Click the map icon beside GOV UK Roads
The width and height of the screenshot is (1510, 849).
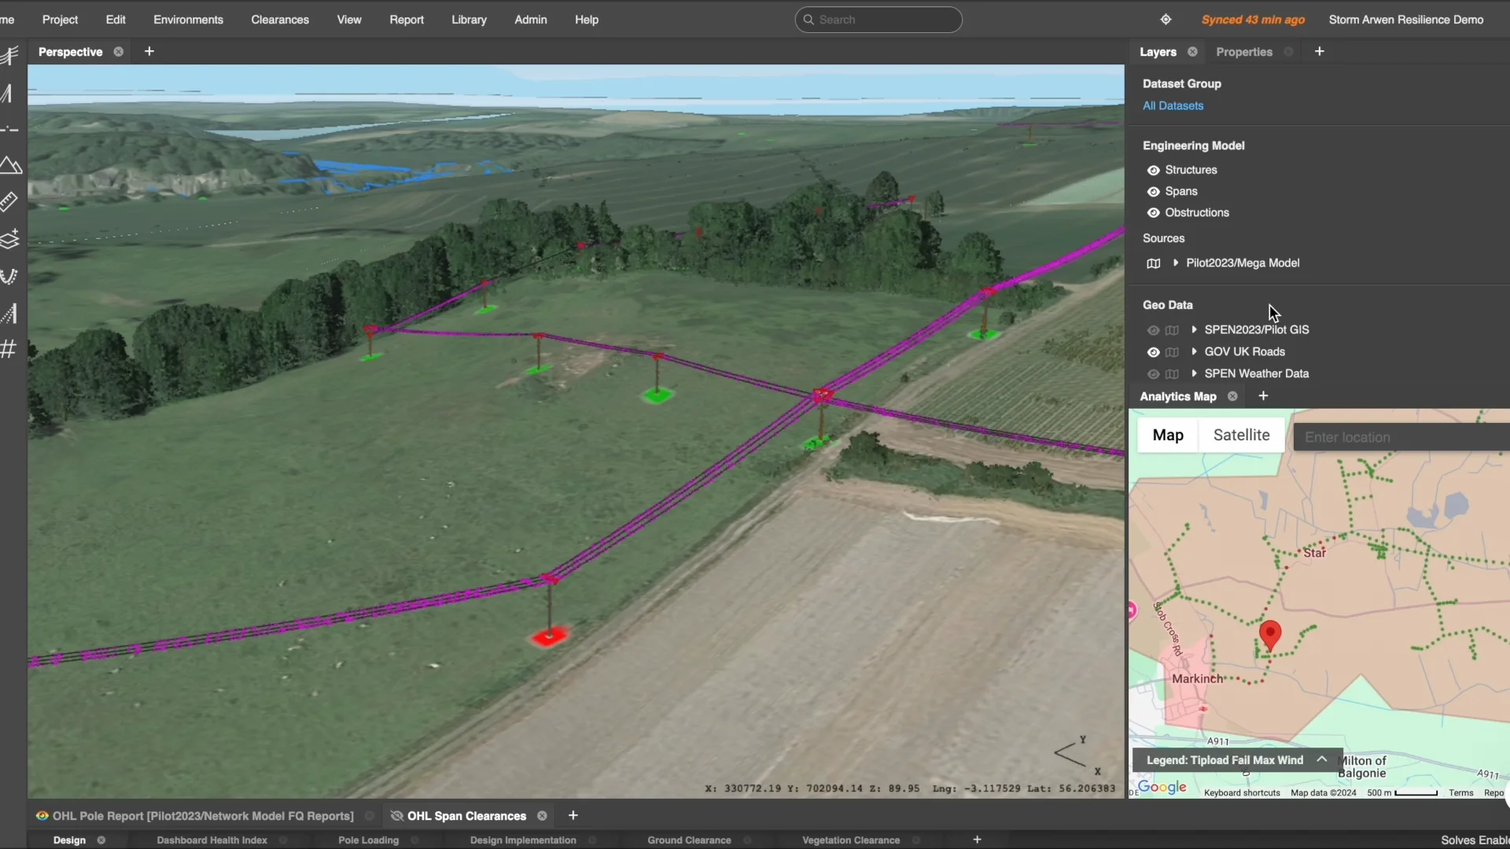[x=1172, y=352]
